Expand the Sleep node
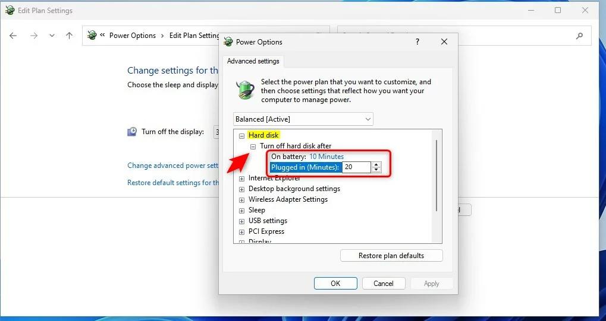 click(x=241, y=211)
